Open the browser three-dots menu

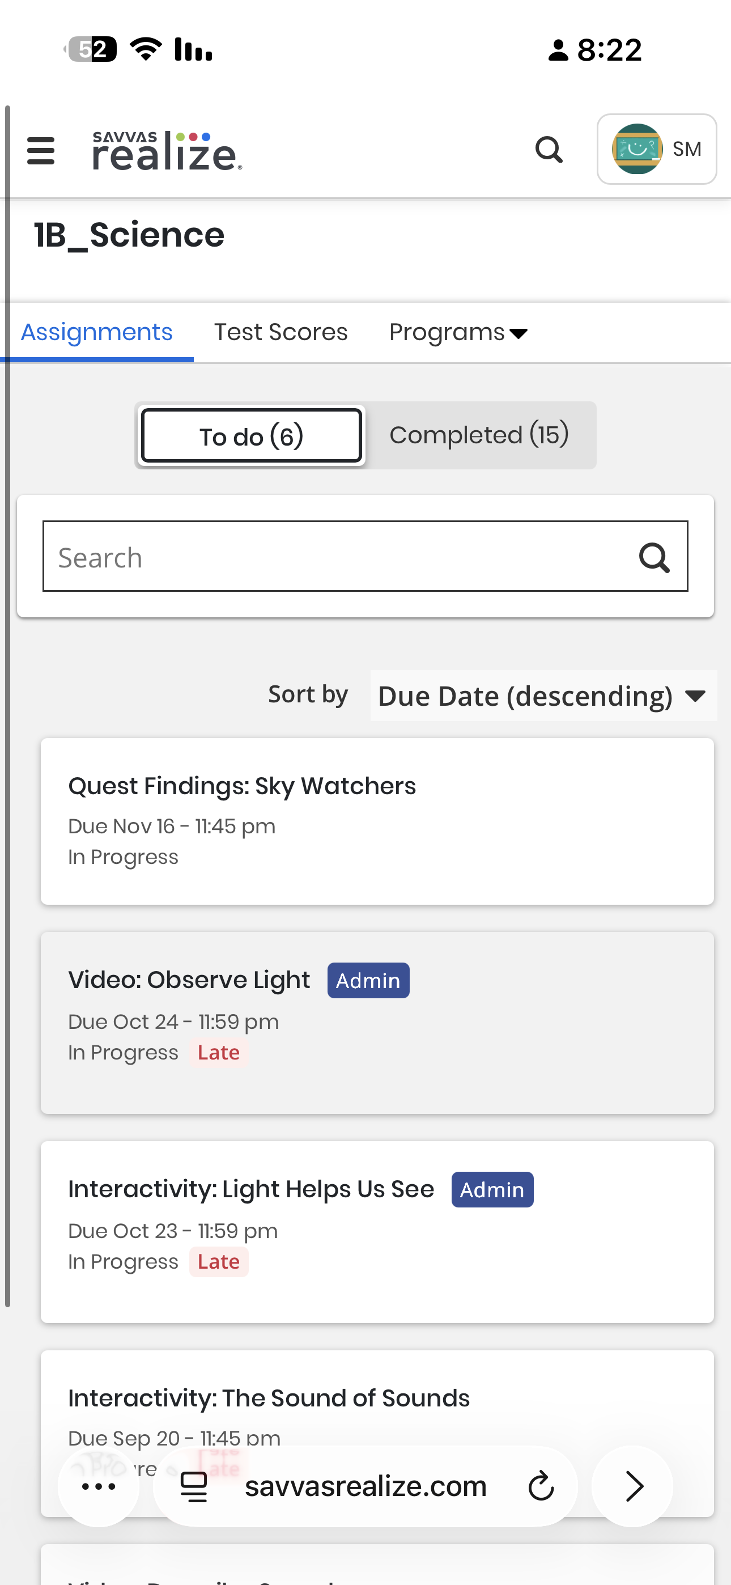[99, 1486]
